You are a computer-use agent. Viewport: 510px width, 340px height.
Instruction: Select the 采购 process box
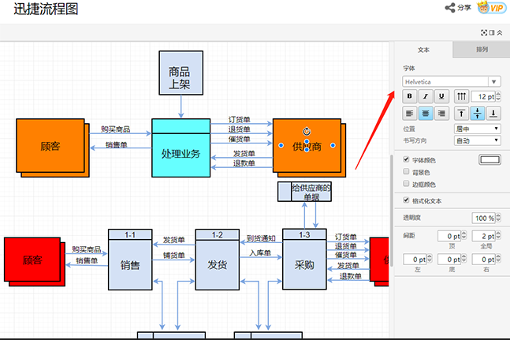304,260
